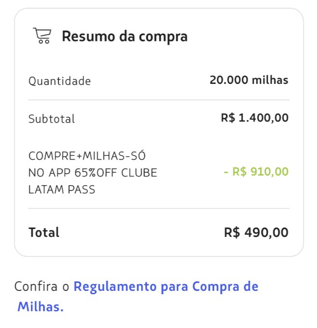The height and width of the screenshot is (328, 317).
Task: Select the R$ 1.400,00 subtotal amount
Action: 255,118
